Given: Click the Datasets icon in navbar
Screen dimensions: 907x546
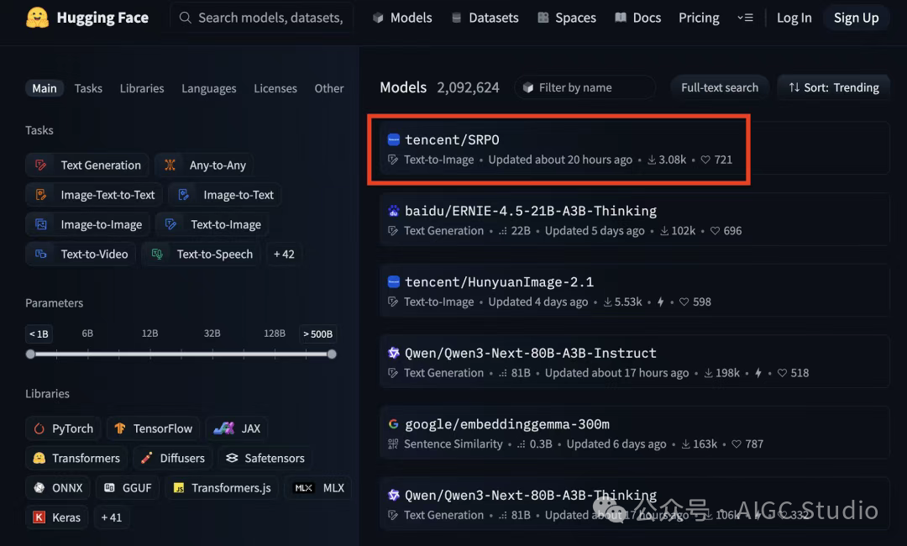Looking at the screenshot, I should point(456,18).
